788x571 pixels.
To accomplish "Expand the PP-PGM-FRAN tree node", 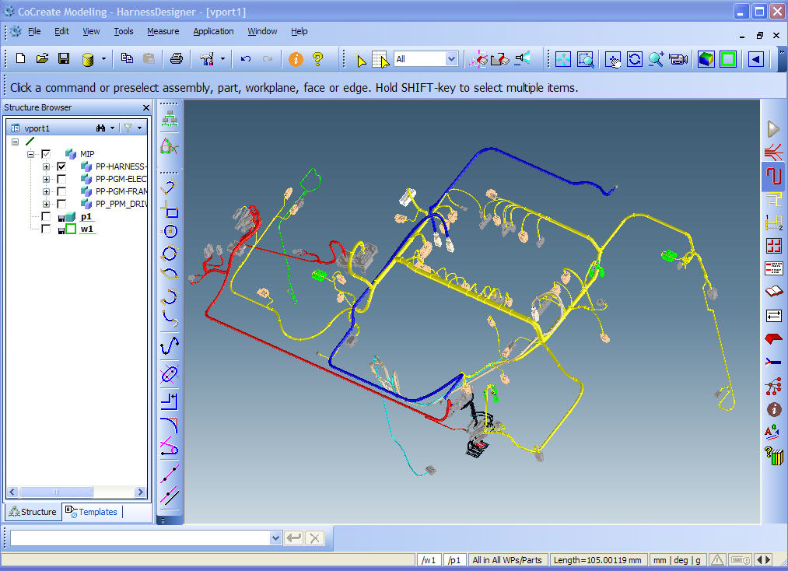I will (x=46, y=191).
